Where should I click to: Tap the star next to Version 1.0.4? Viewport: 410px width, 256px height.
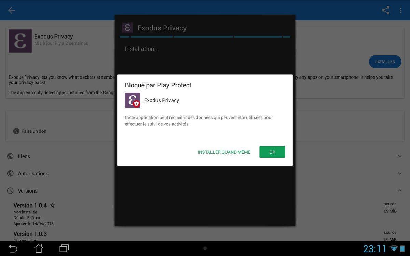pos(52,205)
